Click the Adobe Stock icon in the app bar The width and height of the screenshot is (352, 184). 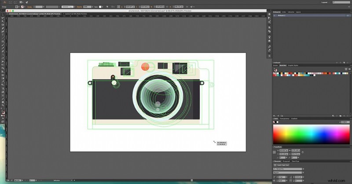click(15, 2)
